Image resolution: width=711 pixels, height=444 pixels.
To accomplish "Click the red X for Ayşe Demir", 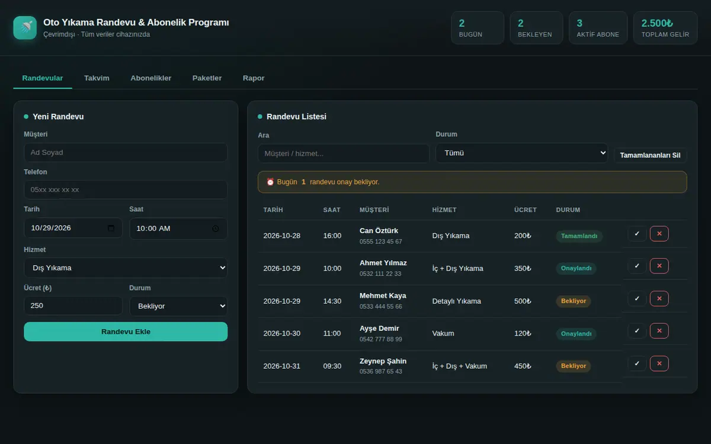I will (659, 331).
